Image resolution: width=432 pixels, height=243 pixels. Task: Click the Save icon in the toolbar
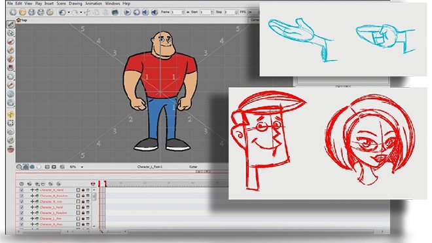(31, 12)
